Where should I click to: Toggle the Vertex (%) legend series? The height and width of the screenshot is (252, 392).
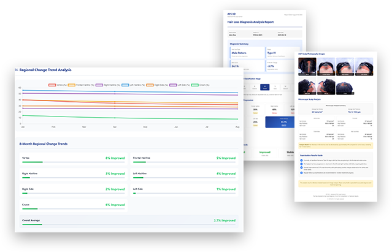(60, 85)
